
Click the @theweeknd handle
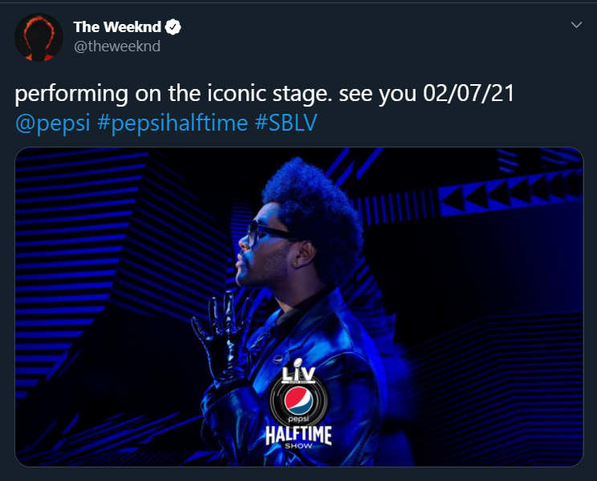point(117,46)
